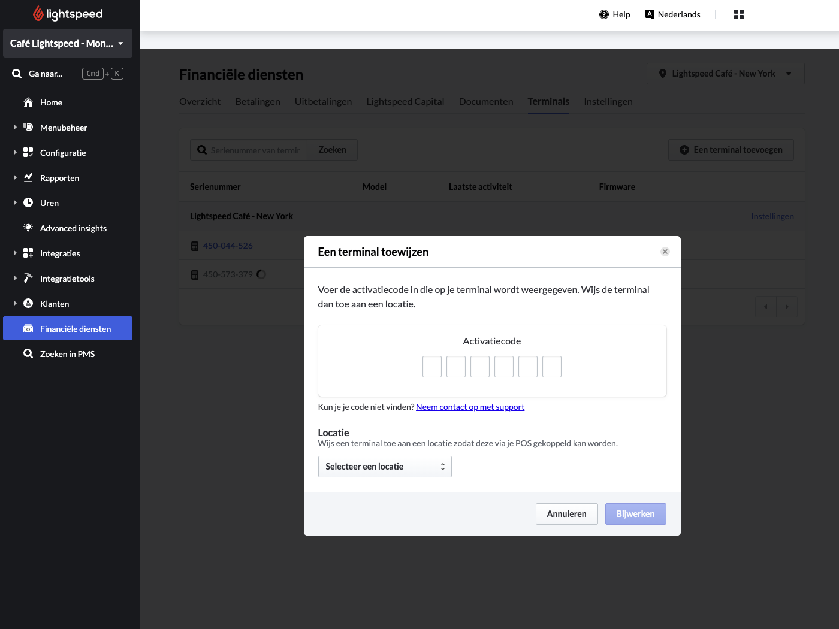Open Zoeken in PMS menu item
The width and height of the screenshot is (839, 629).
(x=68, y=354)
